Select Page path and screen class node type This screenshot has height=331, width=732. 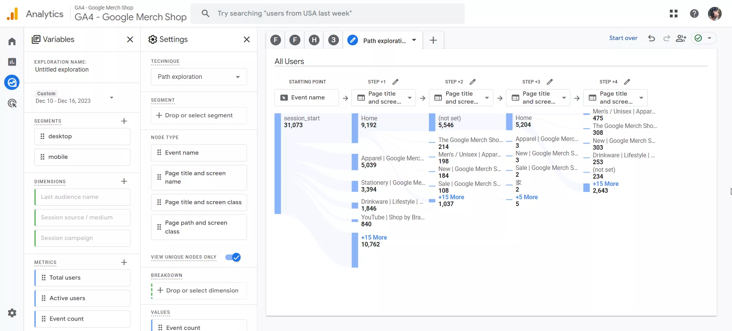click(x=199, y=227)
